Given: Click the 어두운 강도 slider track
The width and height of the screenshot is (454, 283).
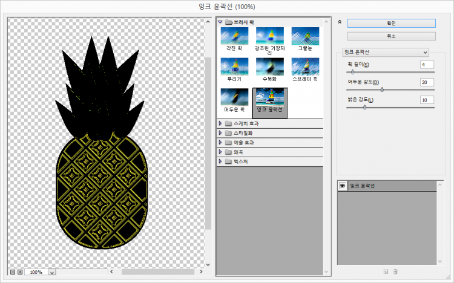Looking at the screenshot, I should click(x=390, y=89).
